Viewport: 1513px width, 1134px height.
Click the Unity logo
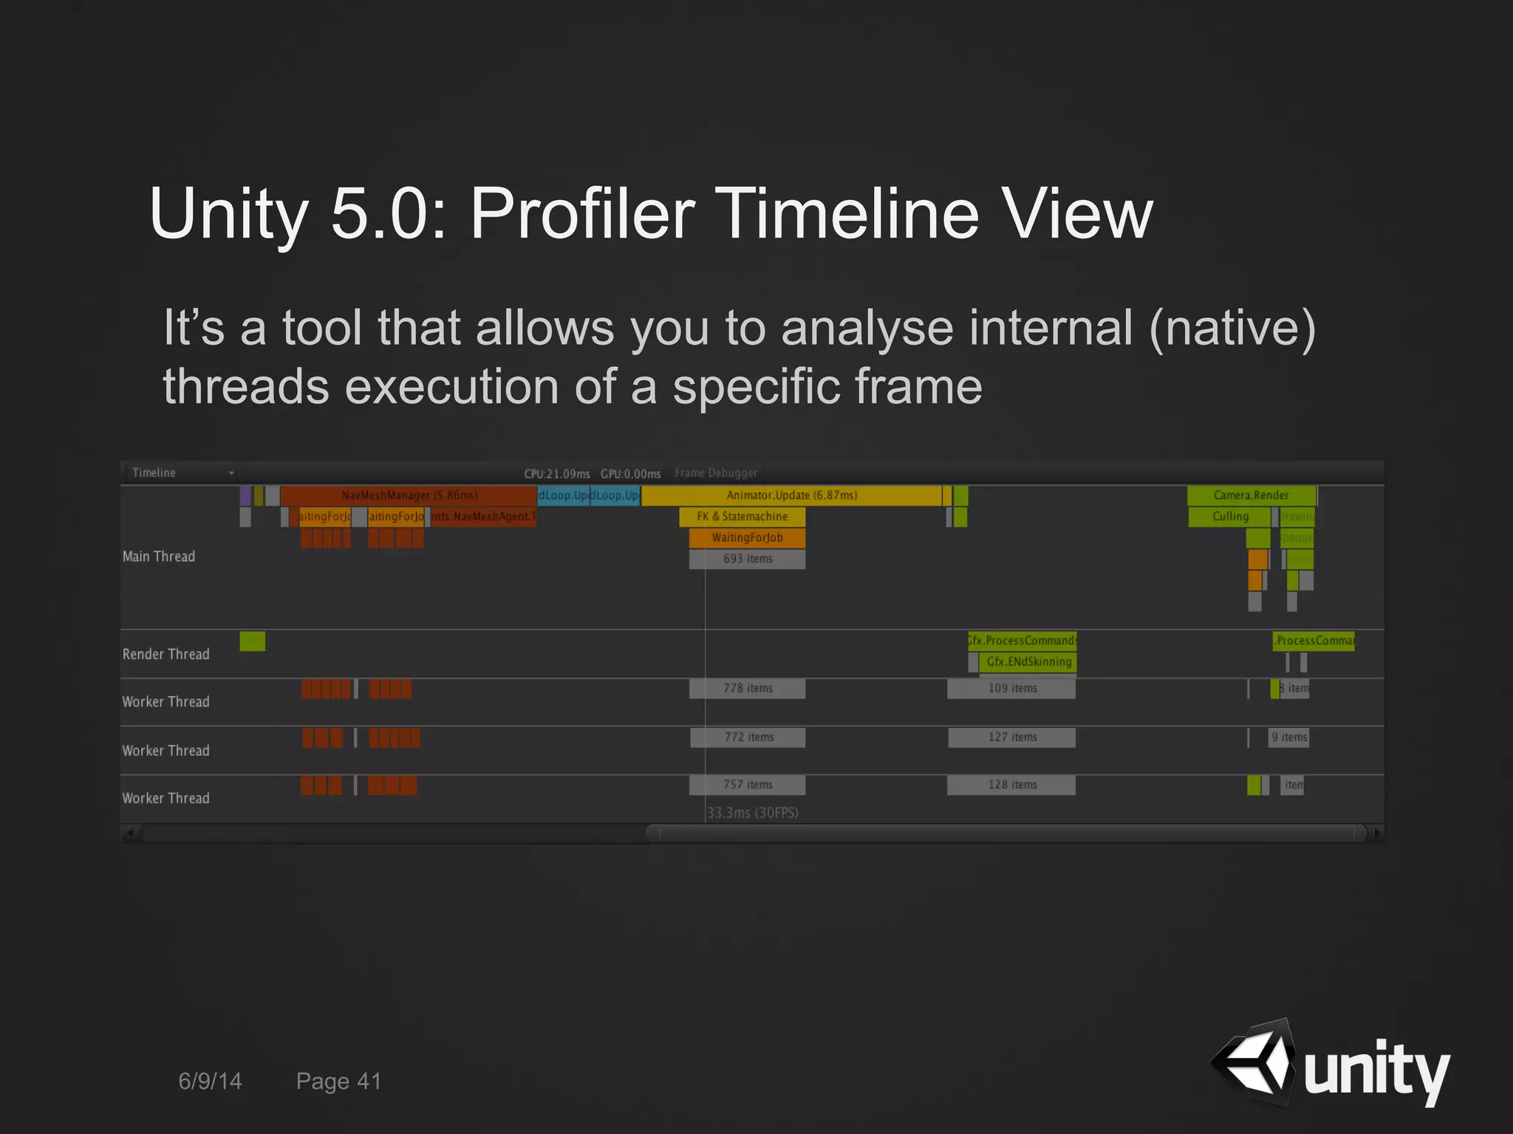1330,1064
